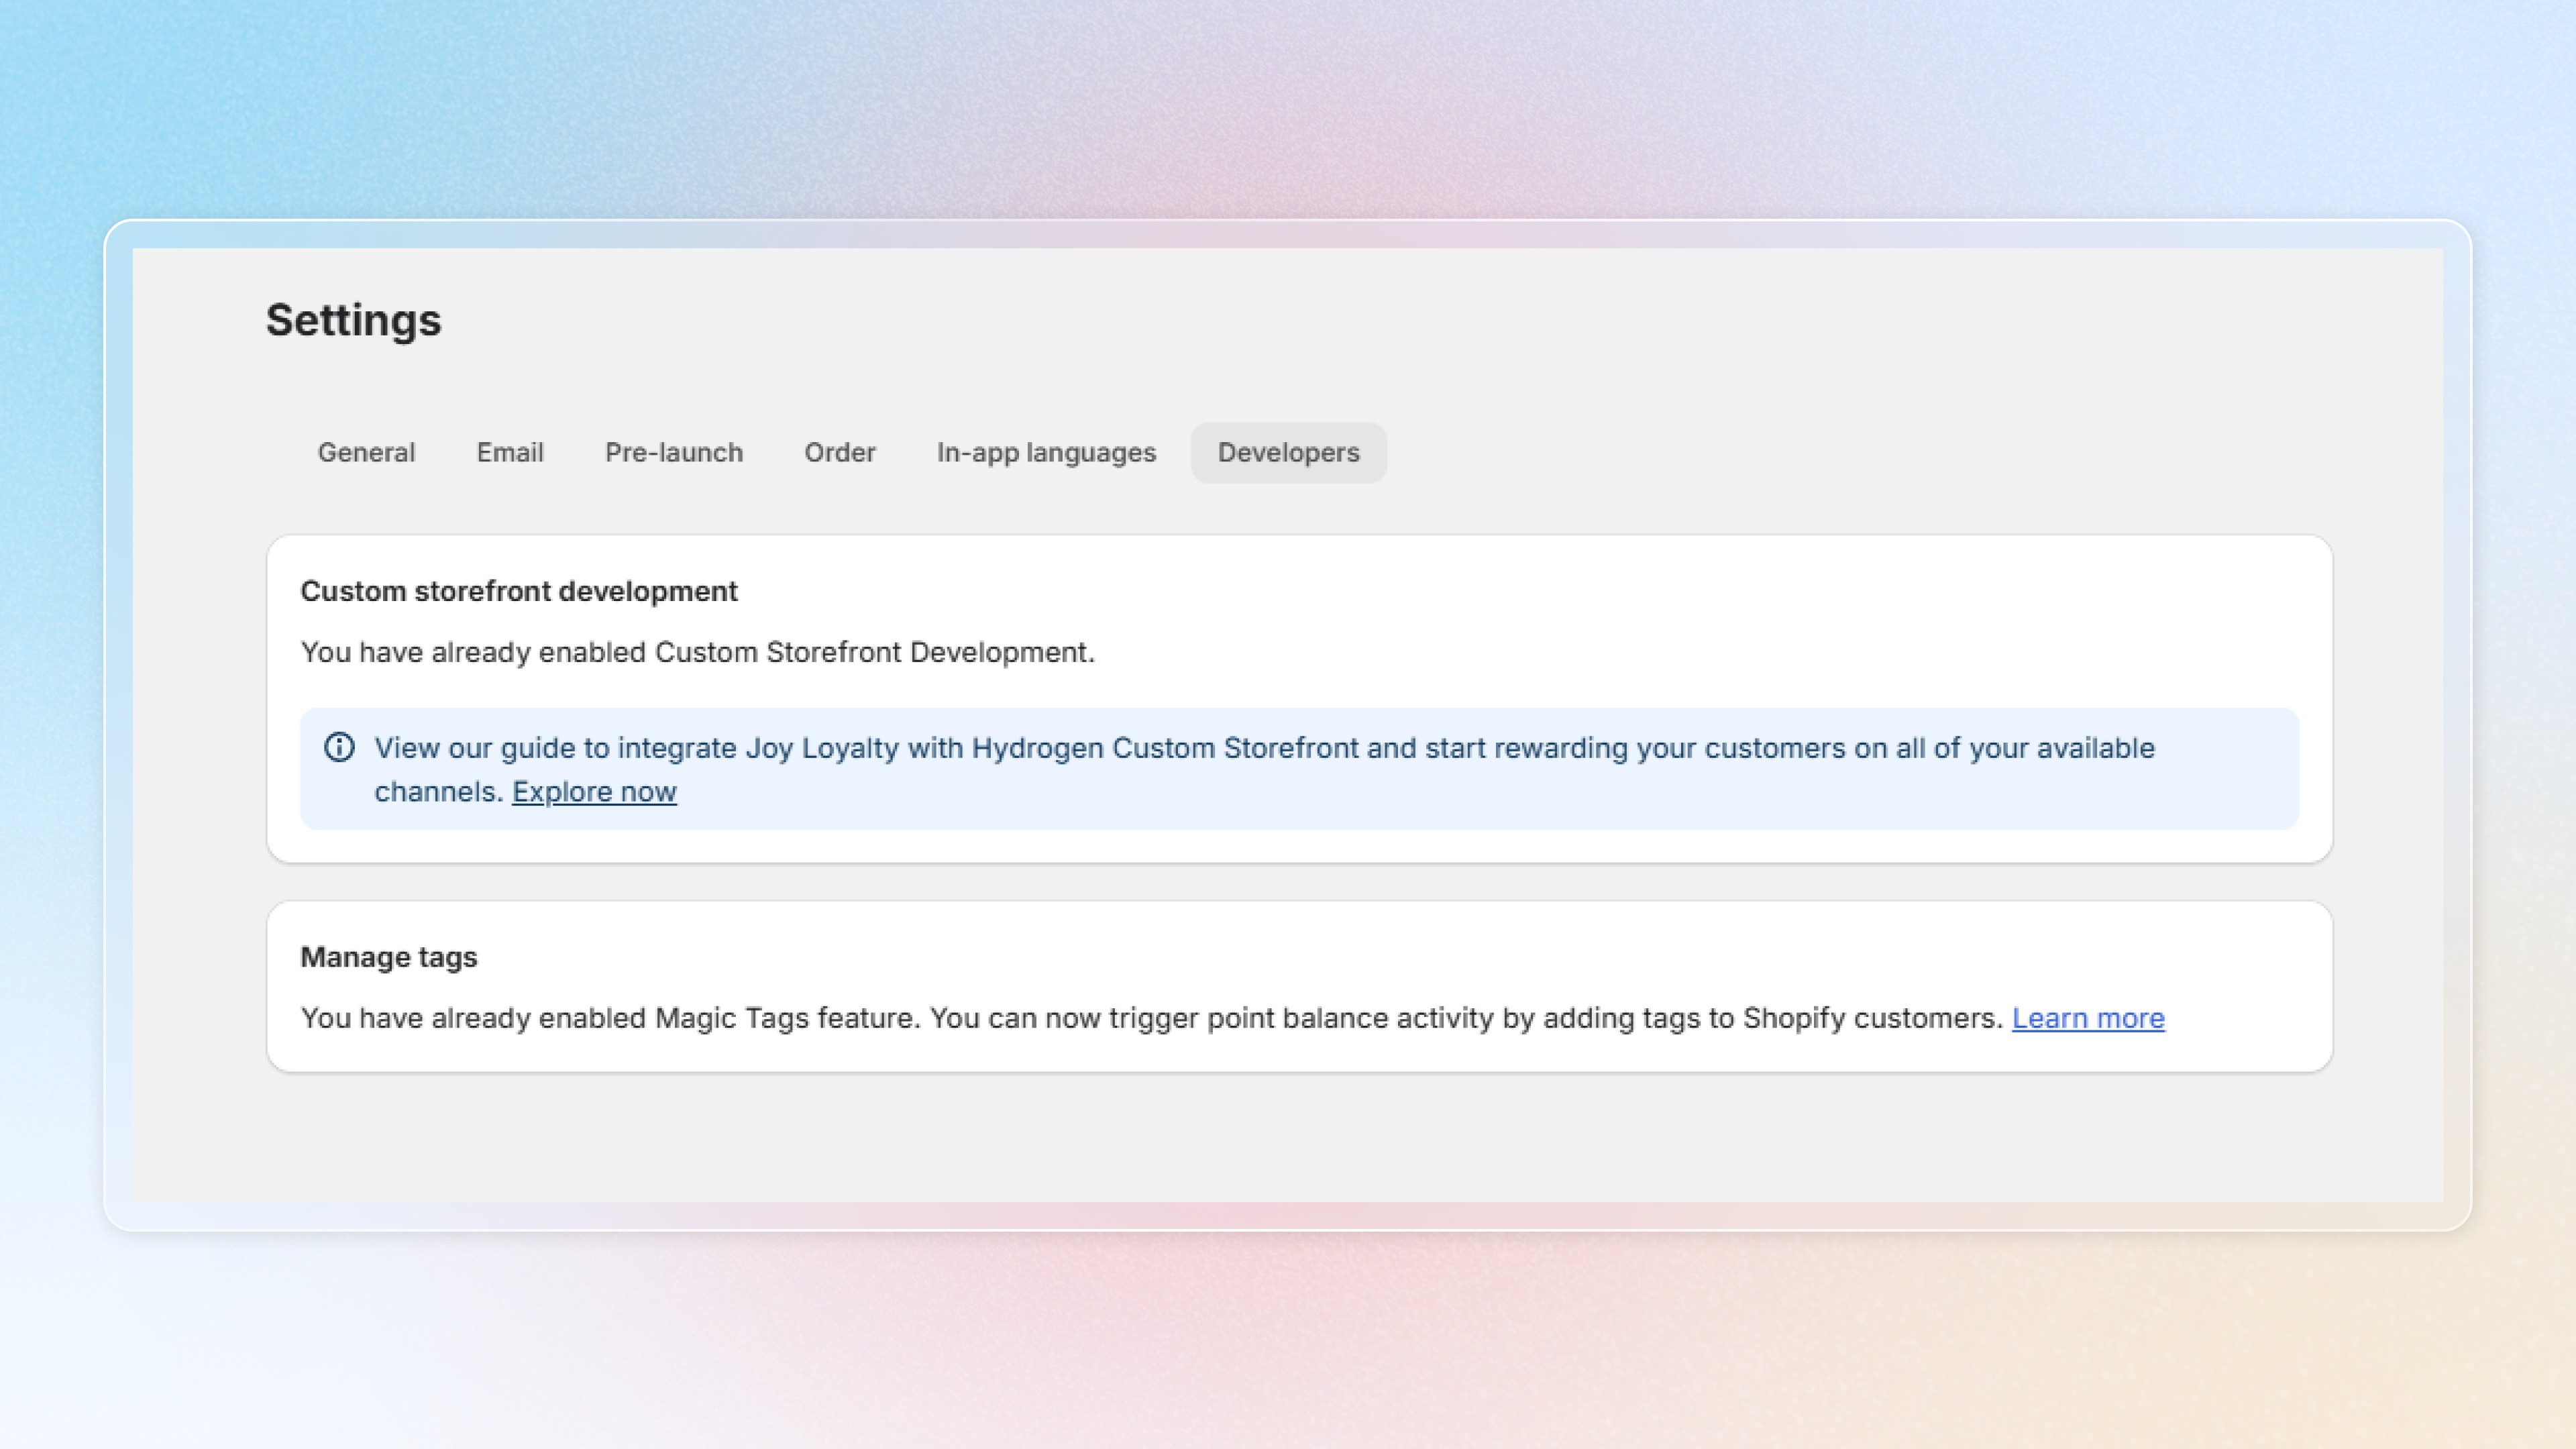The image size is (2576, 1449).
Task: Open the In-app languages tab
Action: [1046, 453]
